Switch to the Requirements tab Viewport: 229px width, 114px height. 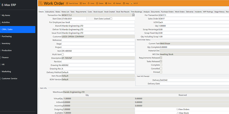tap(81, 12)
